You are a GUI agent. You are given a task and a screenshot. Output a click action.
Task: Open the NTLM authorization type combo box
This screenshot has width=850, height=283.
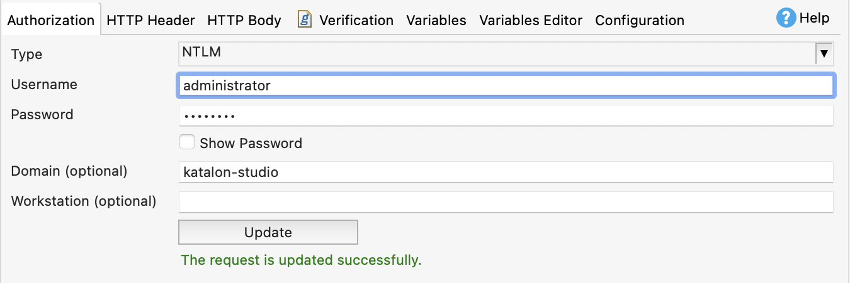point(497,54)
